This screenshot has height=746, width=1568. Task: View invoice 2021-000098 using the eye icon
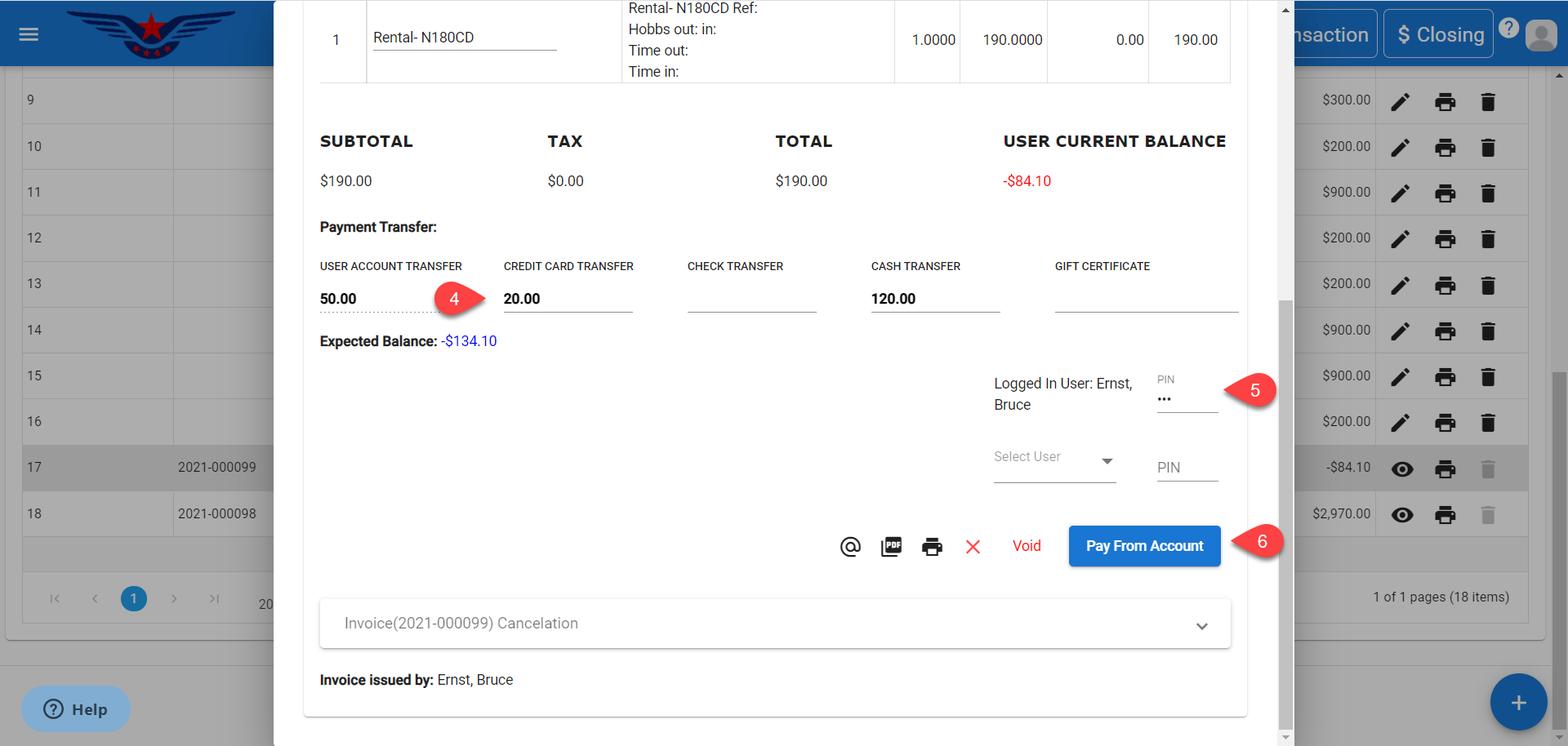click(1402, 515)
